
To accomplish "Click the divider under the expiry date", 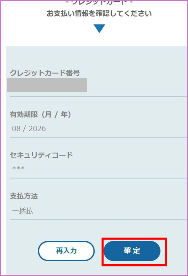I will (98, 137).
